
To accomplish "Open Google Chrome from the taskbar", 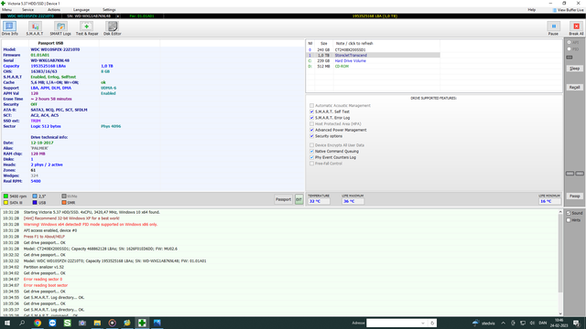I will (38, 323).
